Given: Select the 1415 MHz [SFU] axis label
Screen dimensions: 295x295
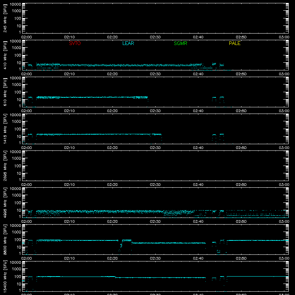Looking at the screenshot, I should 5,129.
